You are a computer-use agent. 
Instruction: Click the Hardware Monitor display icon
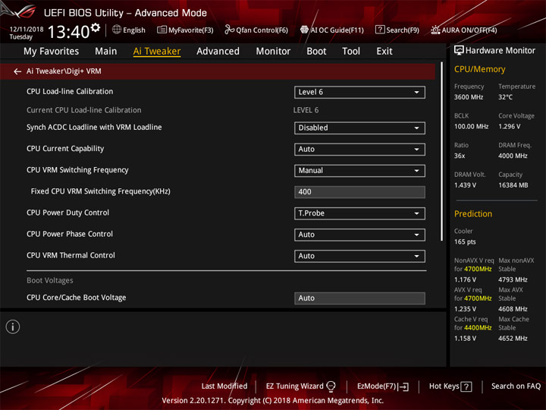(x=459, y=51)
